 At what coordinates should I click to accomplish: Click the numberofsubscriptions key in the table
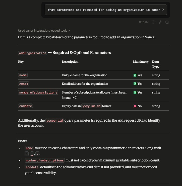[x=38, y=92]
